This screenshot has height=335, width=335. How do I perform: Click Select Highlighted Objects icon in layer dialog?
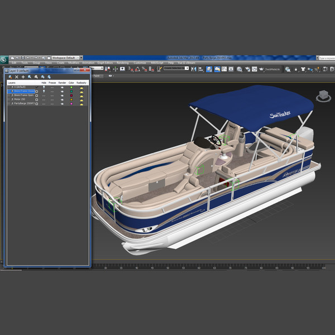click(30, 76)
